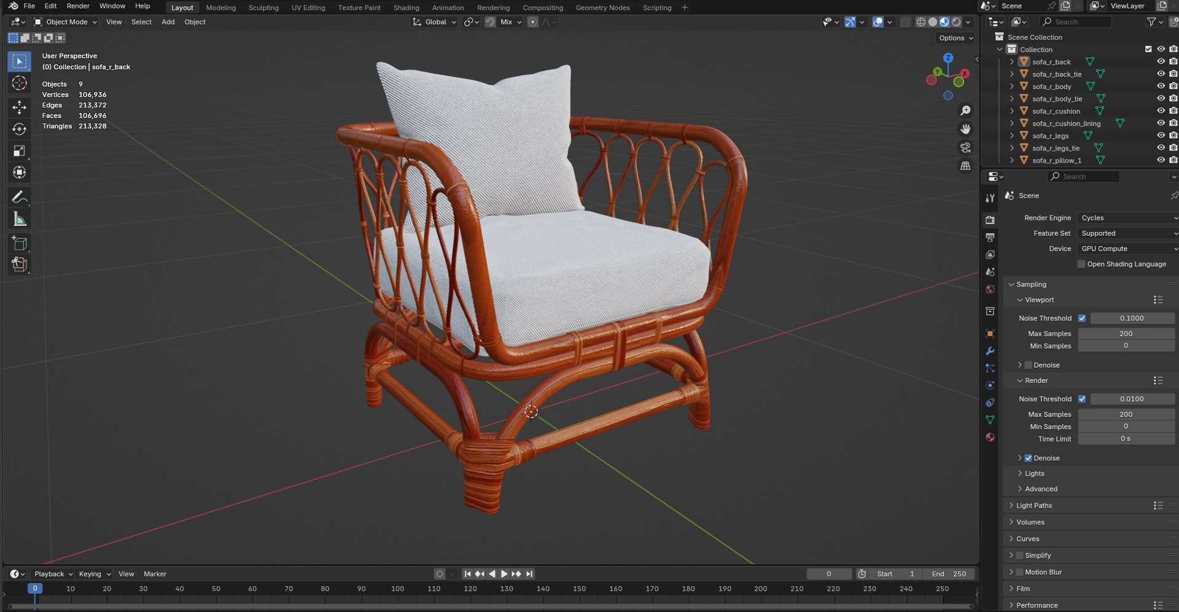
Task: Switch to Rendered viewport shading
Action: coord(956,22)
